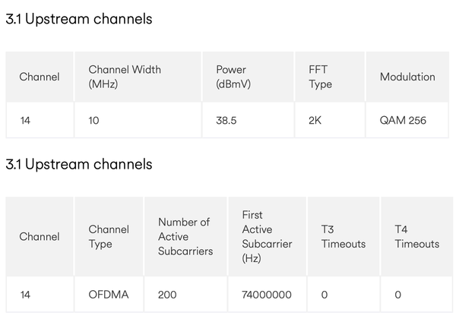Screen dimensions: 456x322
Task: Select the Number of Active Subcarriers header
Action: [x=185, y=236]
